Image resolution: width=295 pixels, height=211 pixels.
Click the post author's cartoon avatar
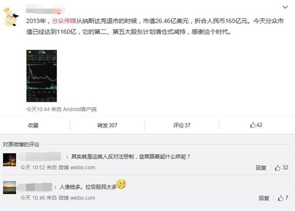(11, 17)
